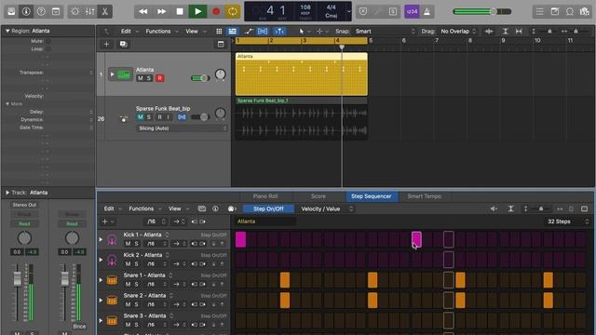The height and width of the screenshot is (335, 596).
Task: Select the Atlanta region in tracks area
Action: tap(302, 74)
